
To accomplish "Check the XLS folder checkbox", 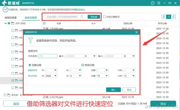I will pos(13,73).
